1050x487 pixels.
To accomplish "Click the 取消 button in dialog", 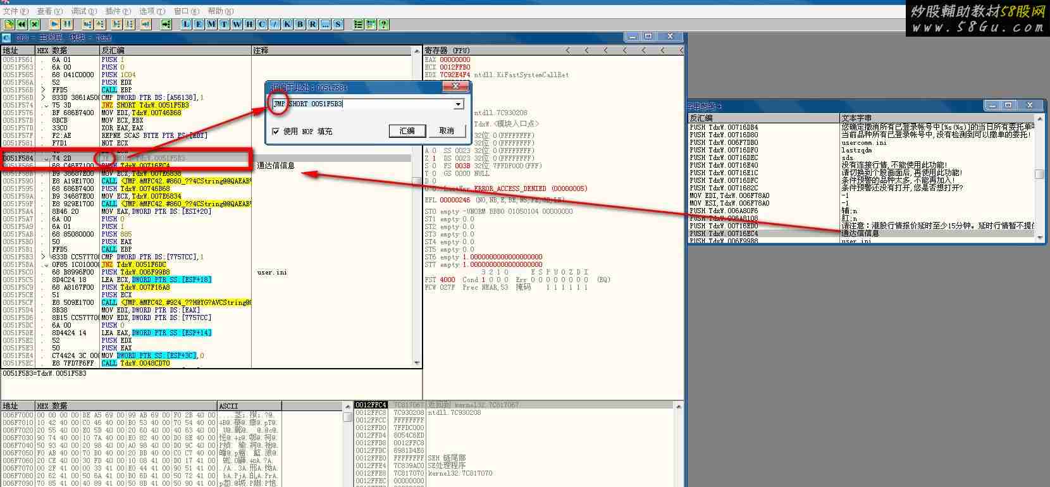I will 447,130.
